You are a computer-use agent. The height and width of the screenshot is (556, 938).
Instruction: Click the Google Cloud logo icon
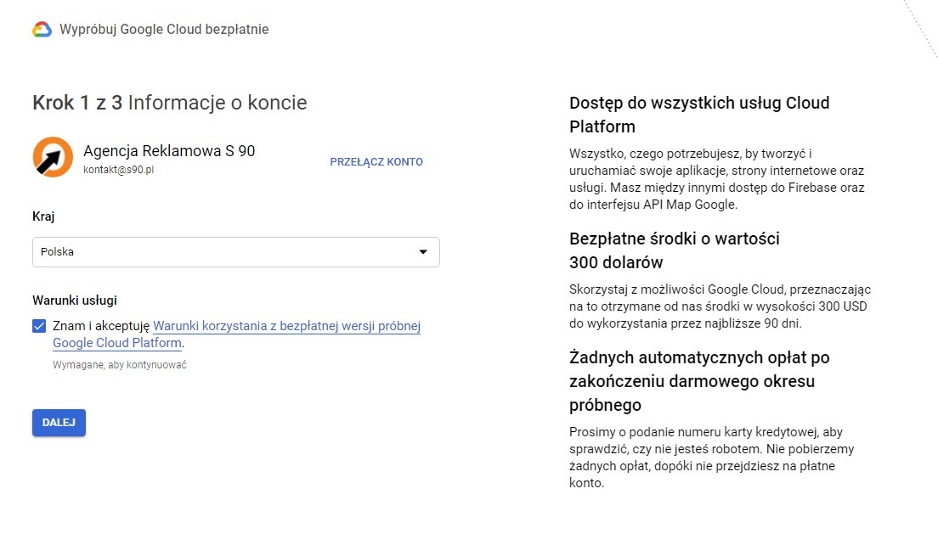42,30
